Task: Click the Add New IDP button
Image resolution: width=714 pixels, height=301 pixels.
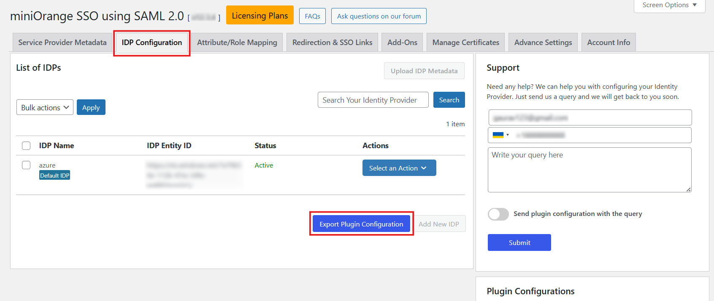Action: (439, 224)
